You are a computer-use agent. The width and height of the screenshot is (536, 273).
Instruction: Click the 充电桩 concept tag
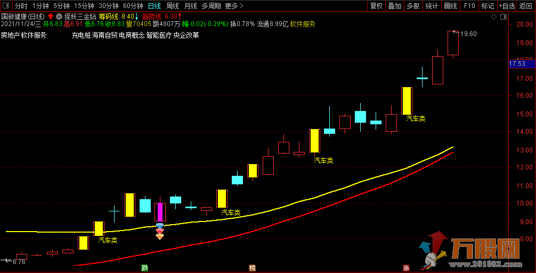click(x=80, y=36)
